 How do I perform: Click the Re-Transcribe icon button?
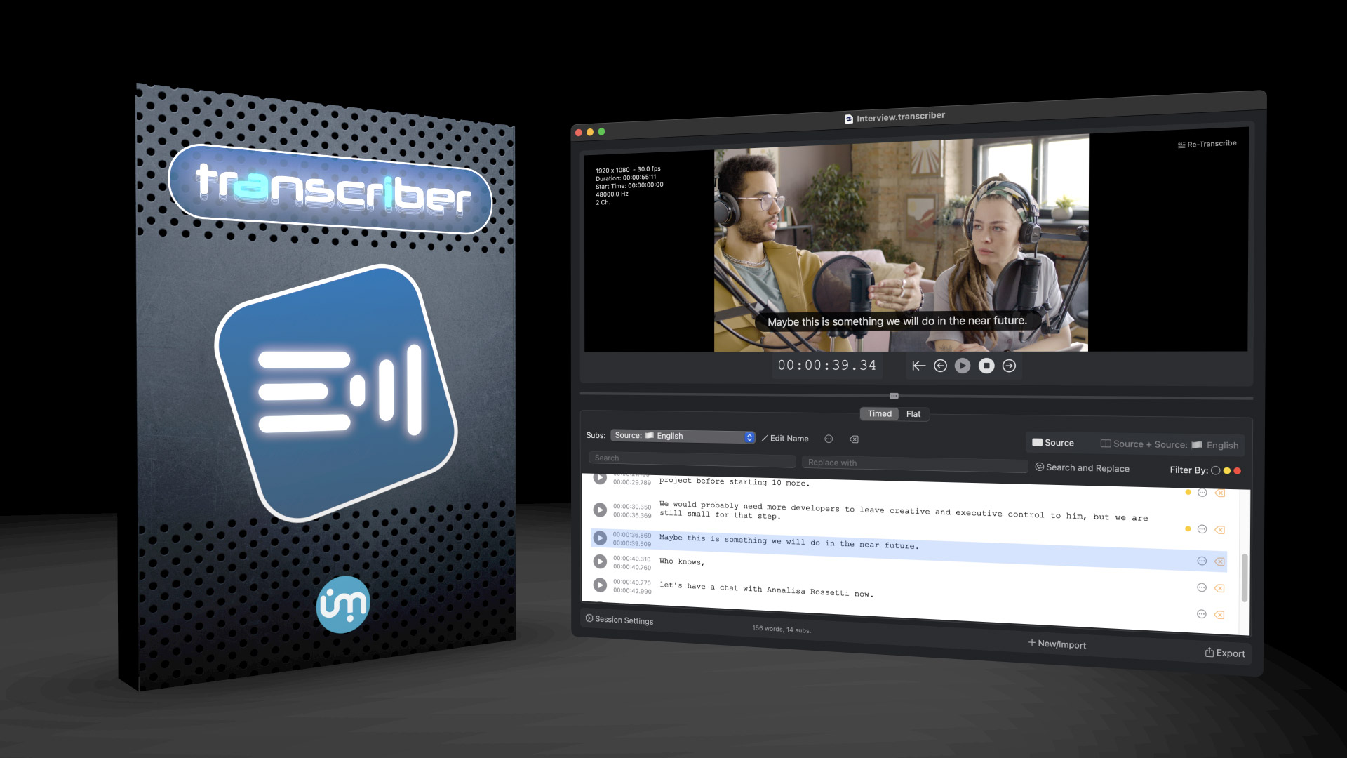(x=1207, y=144)
